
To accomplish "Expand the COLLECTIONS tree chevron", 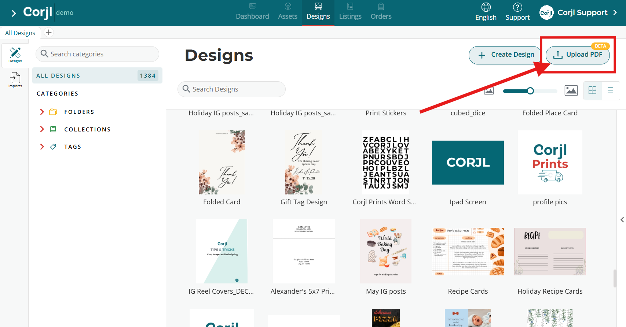I will tap(42, 129).
